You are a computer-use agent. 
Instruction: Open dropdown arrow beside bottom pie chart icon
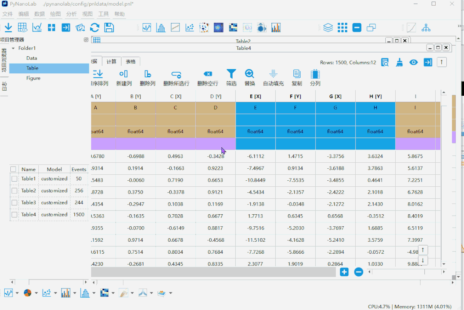pos(36,293)
